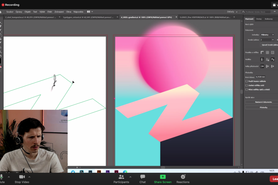Open Photoshop from the Windows taskbar

pyautogui.click(x=82, y=172)
